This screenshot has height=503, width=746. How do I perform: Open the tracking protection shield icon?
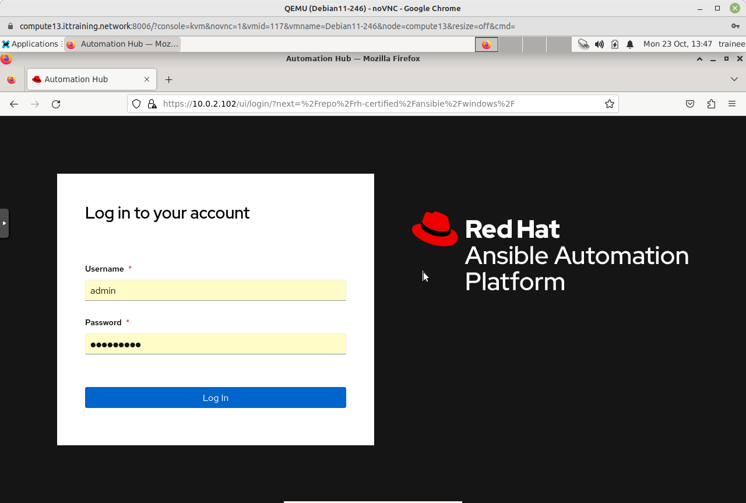[136, 104]
